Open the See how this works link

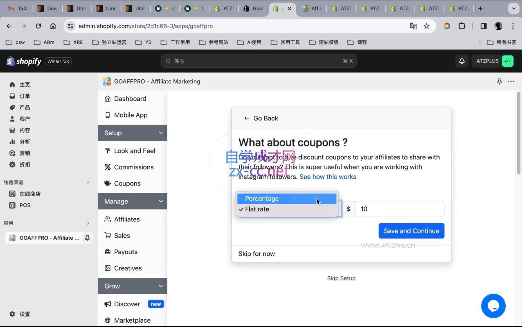coord(327,177)
